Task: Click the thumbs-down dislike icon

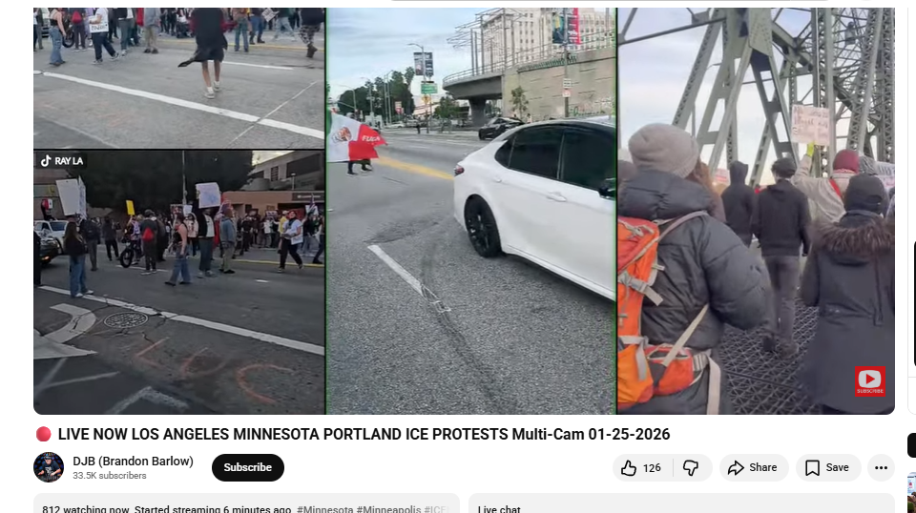Action: pyautogui.click(x=691, y=467)
